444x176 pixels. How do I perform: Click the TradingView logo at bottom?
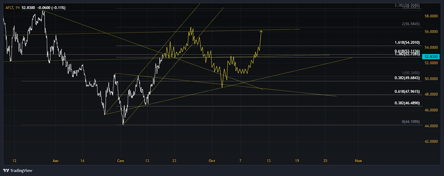pos(18,171)
